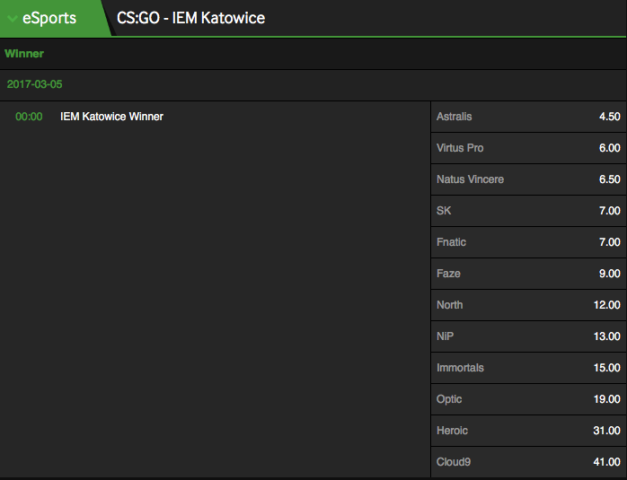627x480 pixels.
Task: Select the Winner market label
Action: point(24,54)
